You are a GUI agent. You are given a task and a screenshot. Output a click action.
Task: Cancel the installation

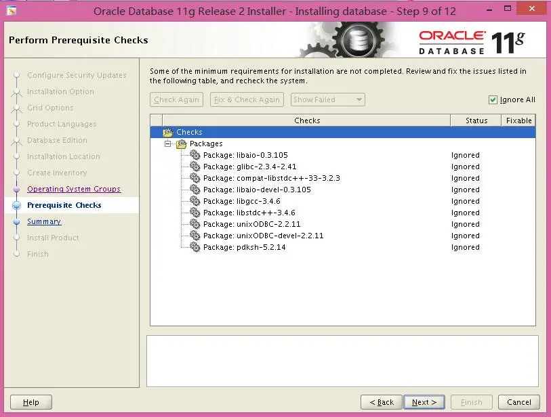coord(519,402)
